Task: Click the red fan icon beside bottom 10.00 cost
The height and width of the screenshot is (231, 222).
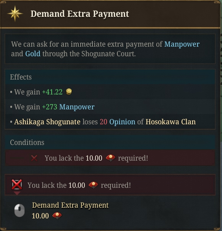Action: point(57,216)
